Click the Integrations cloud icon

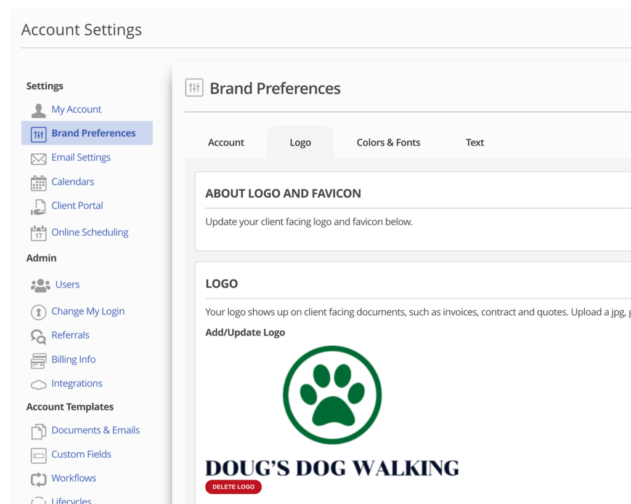tap(39, 385)
